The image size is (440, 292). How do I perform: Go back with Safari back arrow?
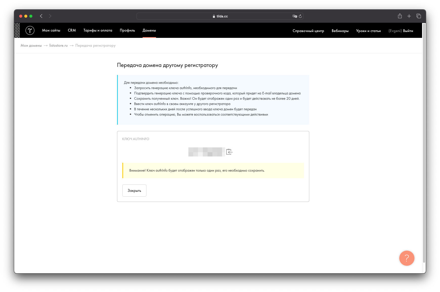(x=41, y=16)
